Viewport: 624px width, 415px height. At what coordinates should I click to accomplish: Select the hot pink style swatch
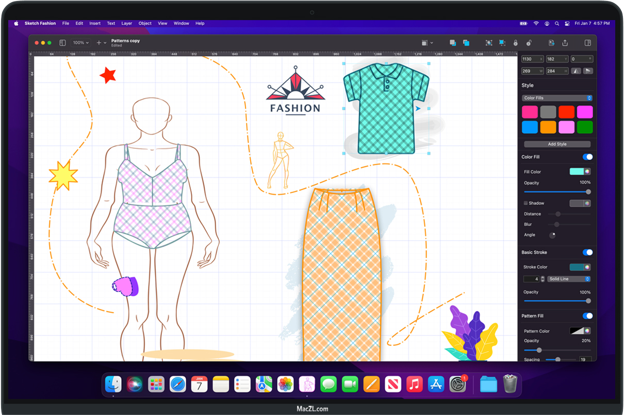pos(530,112)
